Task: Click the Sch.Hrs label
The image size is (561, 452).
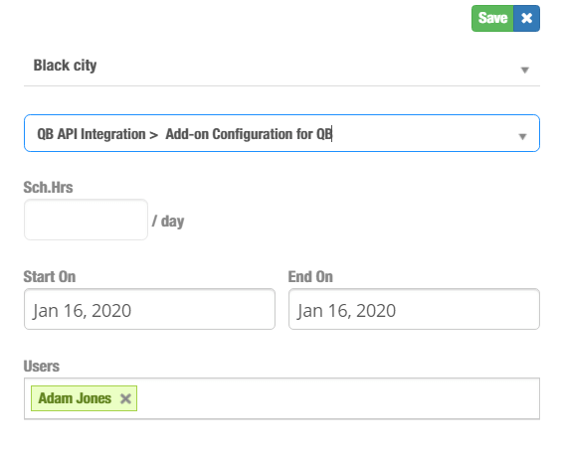Action: [x=48, y=187]
